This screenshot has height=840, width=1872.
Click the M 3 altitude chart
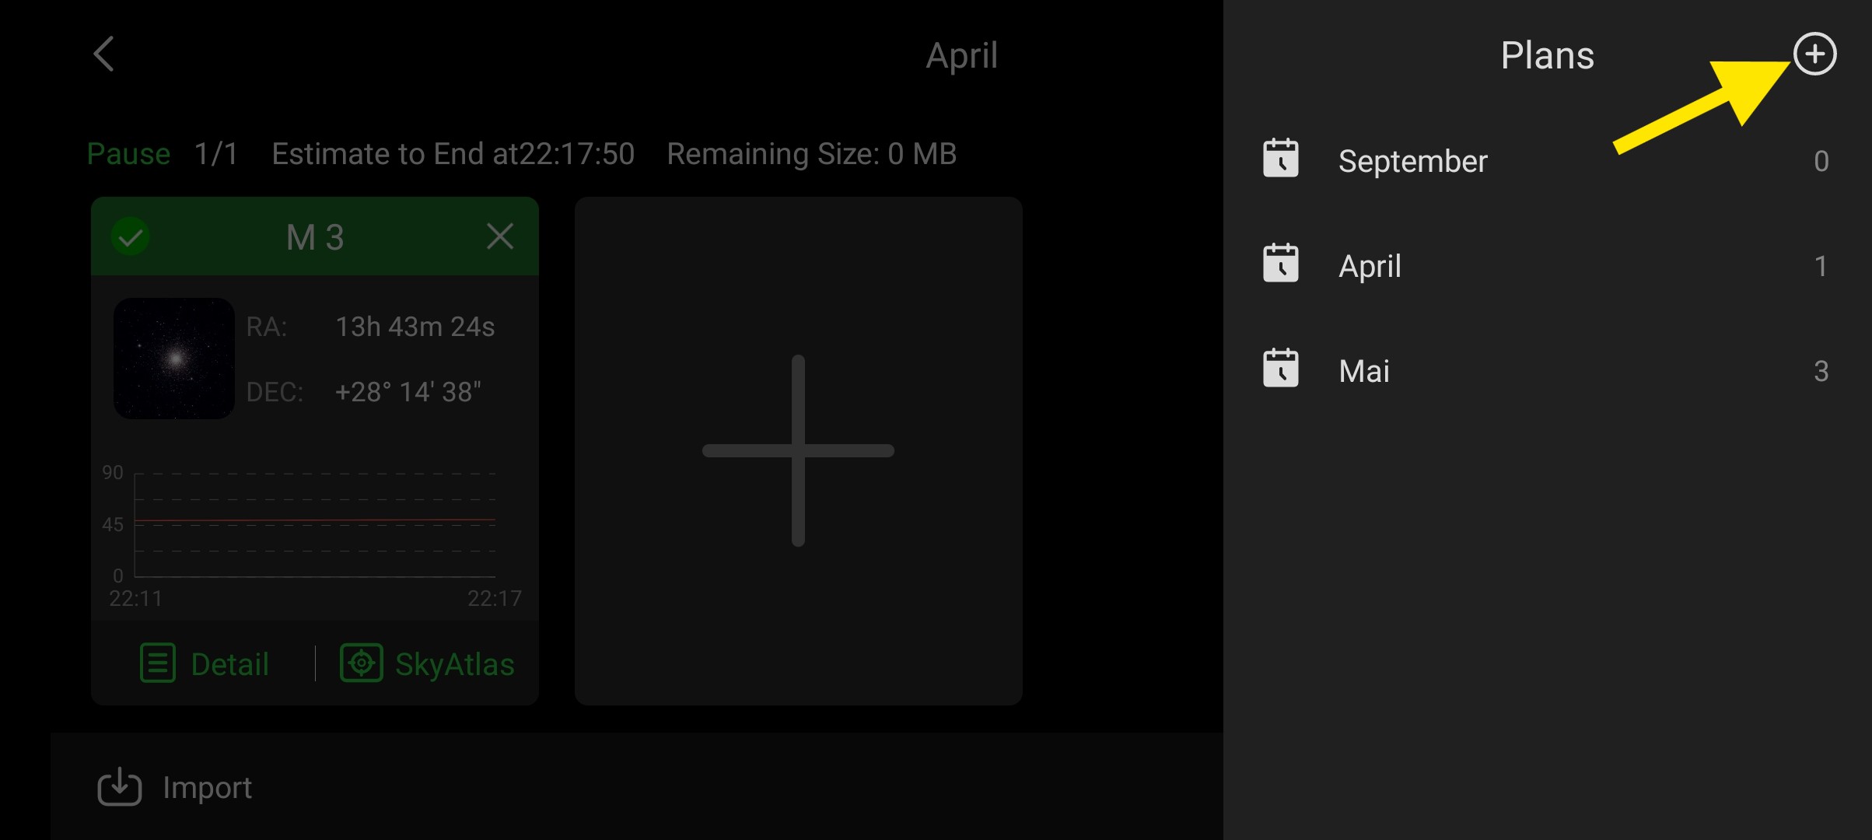[314, 525]
